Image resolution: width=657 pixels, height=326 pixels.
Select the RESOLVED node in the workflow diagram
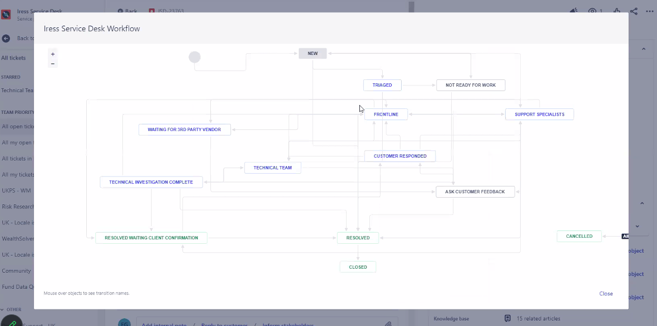click(x=358, y=237)
